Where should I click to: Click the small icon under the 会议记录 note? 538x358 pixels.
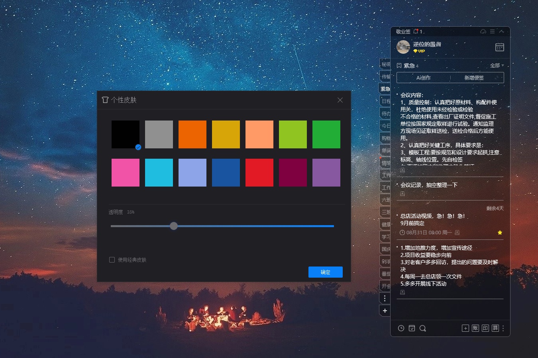pos(403,194)
